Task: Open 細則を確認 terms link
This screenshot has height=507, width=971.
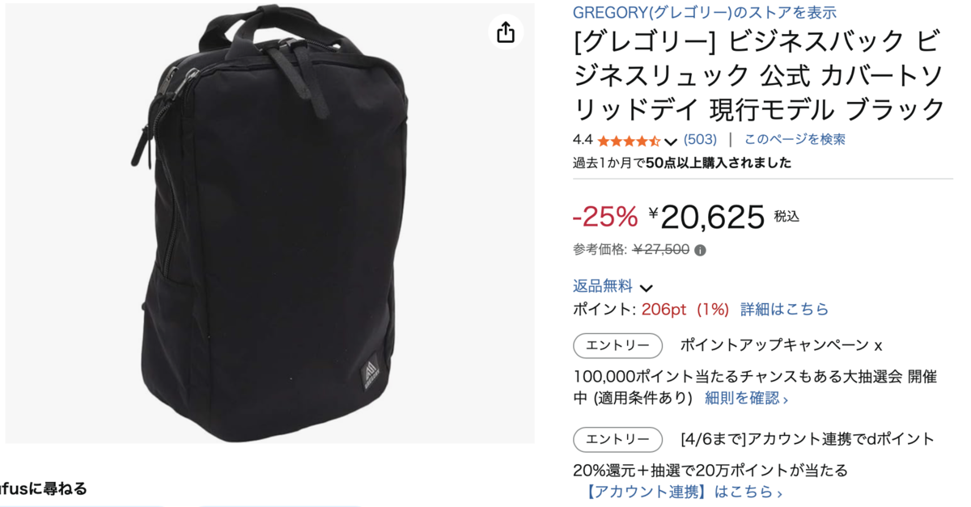Action: [x=746, y=398]
